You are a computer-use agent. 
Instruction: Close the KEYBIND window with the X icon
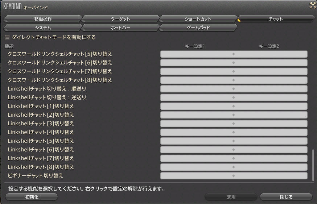[313, 5]
